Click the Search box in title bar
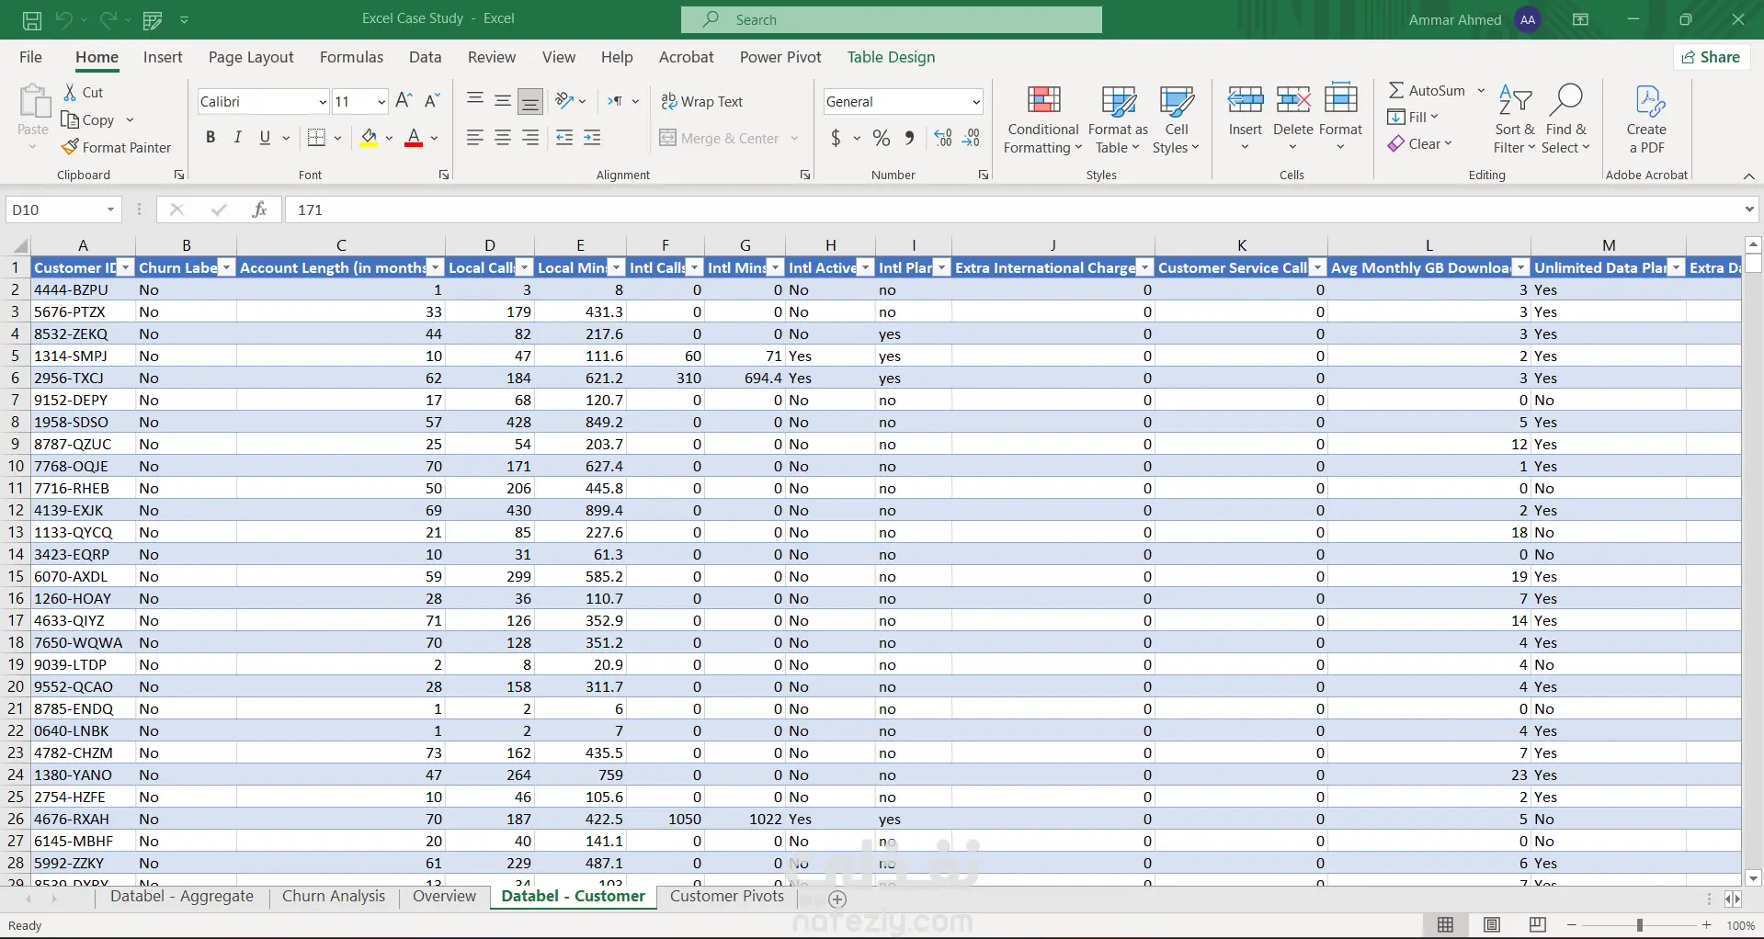The width and height of the screenshot is (1764, 939). [892, 19]
